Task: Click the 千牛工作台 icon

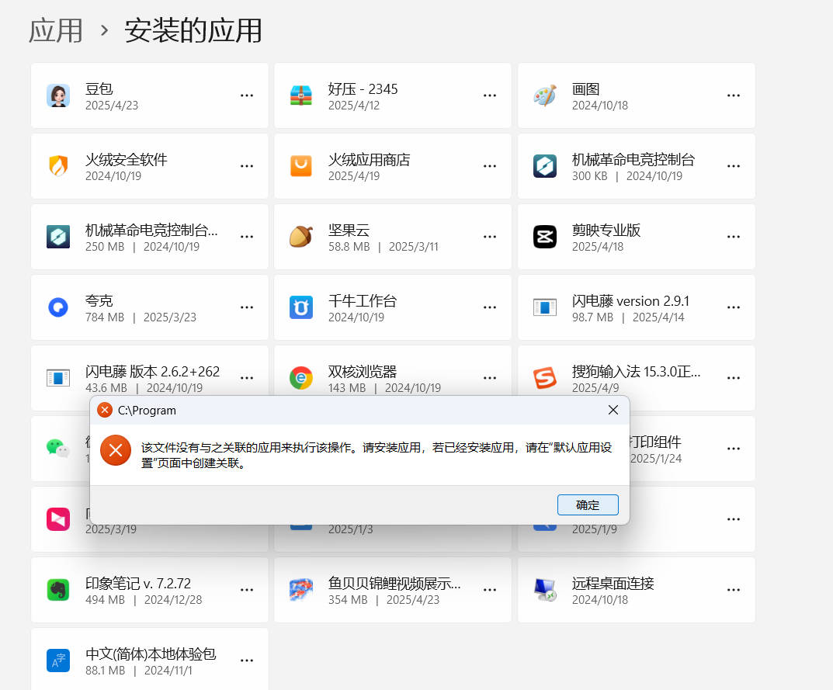Action: click(x=300, y=307)
